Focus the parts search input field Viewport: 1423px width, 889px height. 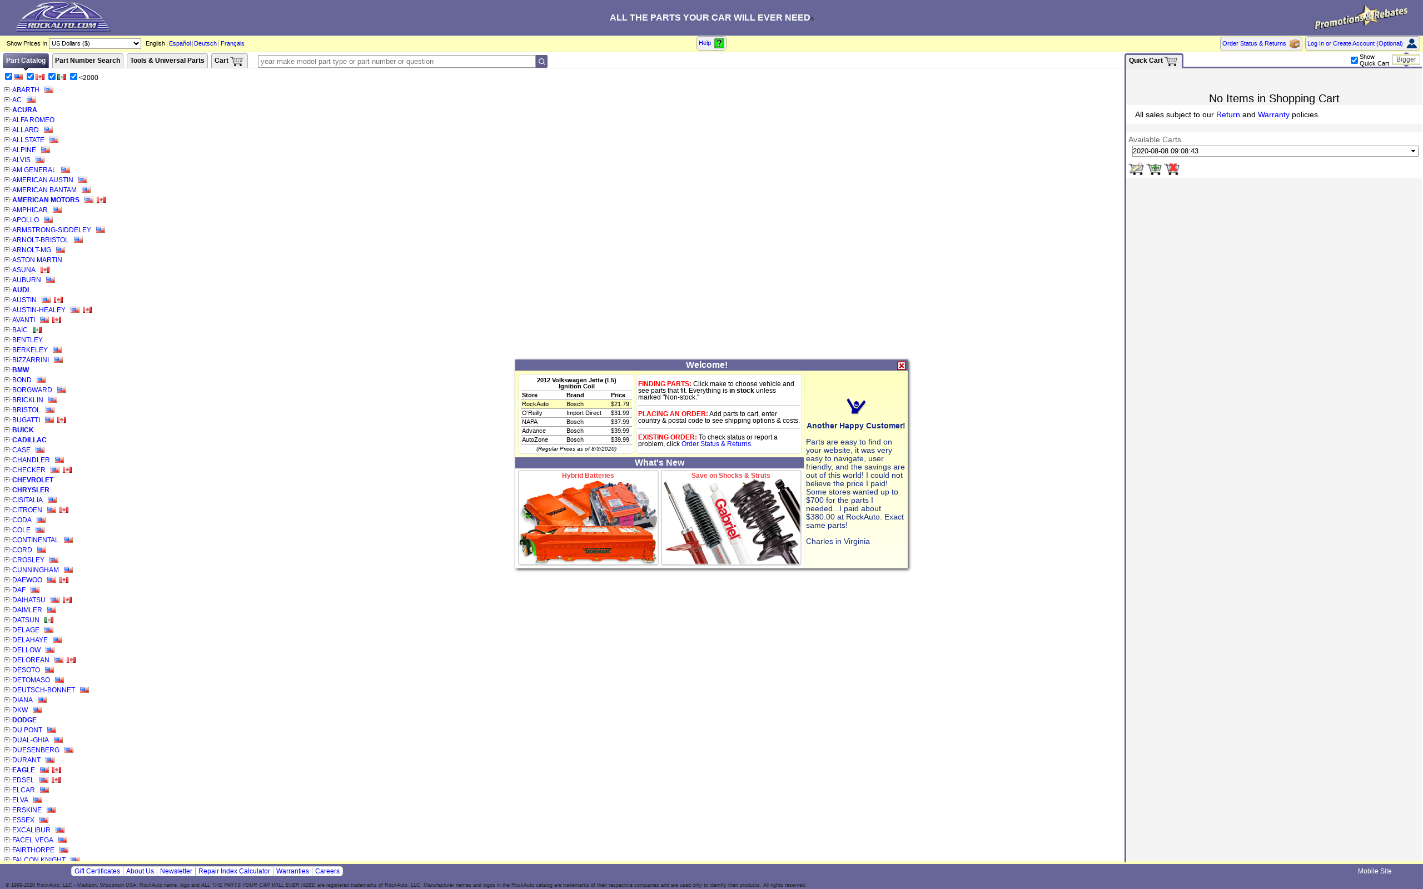click(396, 62)
